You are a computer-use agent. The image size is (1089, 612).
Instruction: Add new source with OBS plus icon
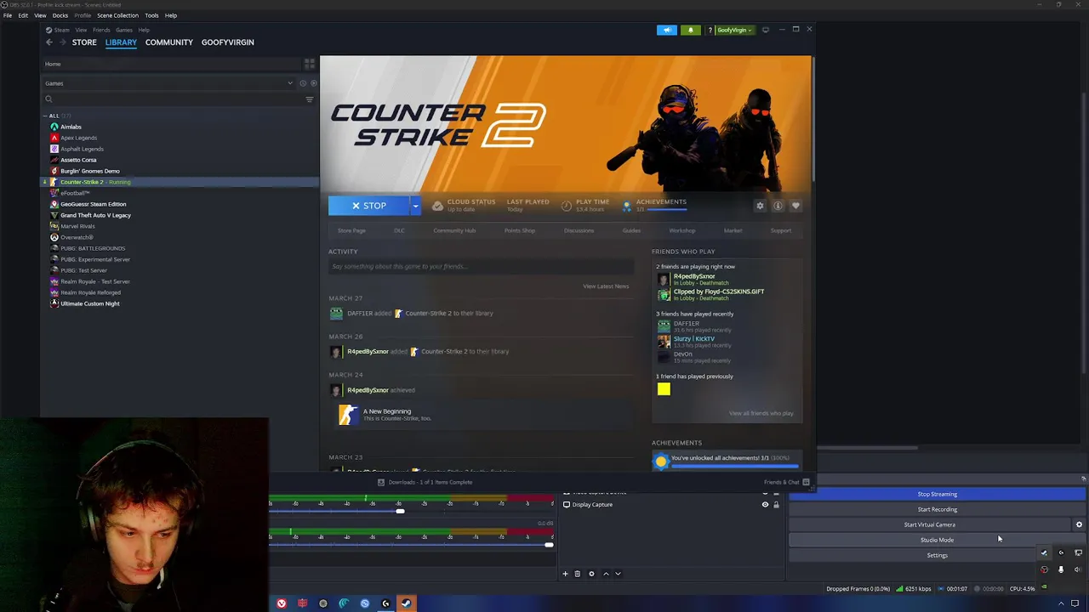(x=565, y=574)
